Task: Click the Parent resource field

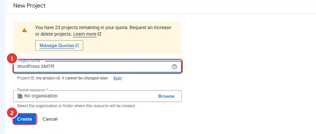Action: pos(97,96)
